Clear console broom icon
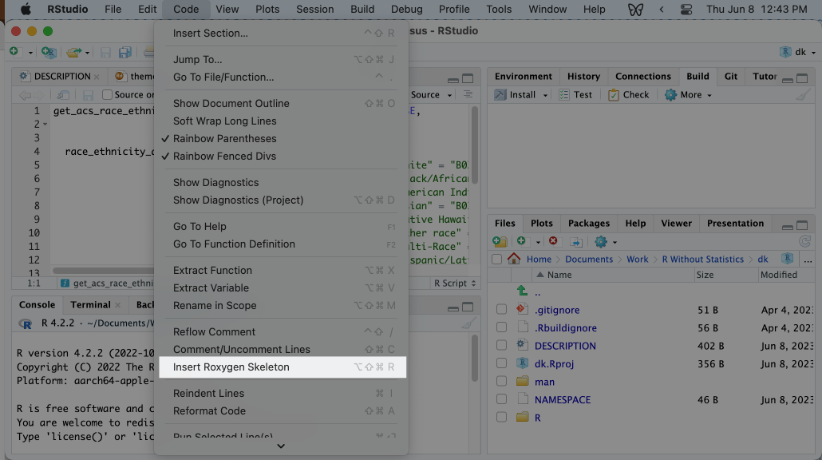This screenshot has height=460, width=822. click(x=468, y=323)
